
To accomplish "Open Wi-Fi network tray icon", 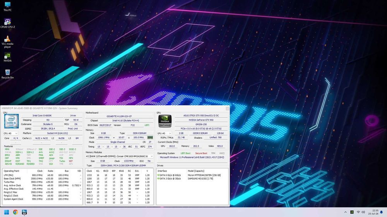I will coord(358,212).
